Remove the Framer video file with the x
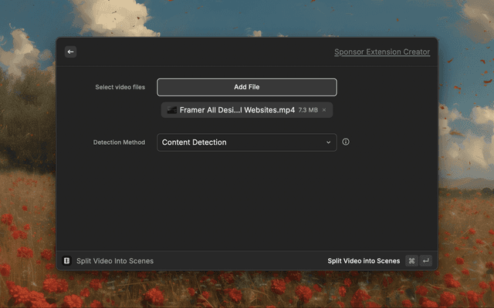Viewport: 494px width, 308px height. [324, 110]
